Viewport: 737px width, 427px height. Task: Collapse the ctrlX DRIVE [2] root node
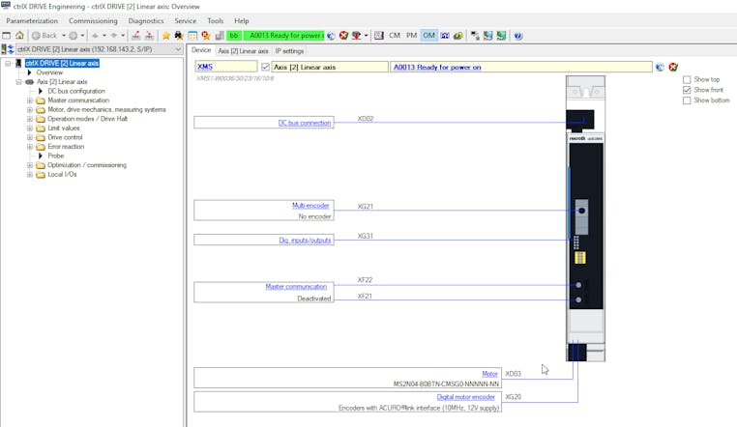coord(8,63)
